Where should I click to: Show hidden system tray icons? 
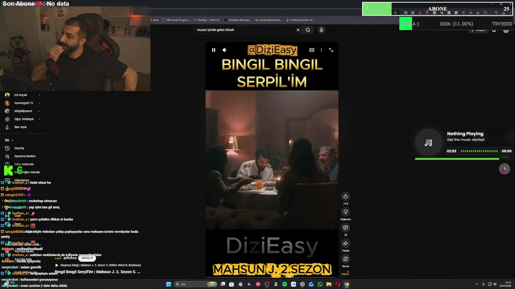coord(477,284)
